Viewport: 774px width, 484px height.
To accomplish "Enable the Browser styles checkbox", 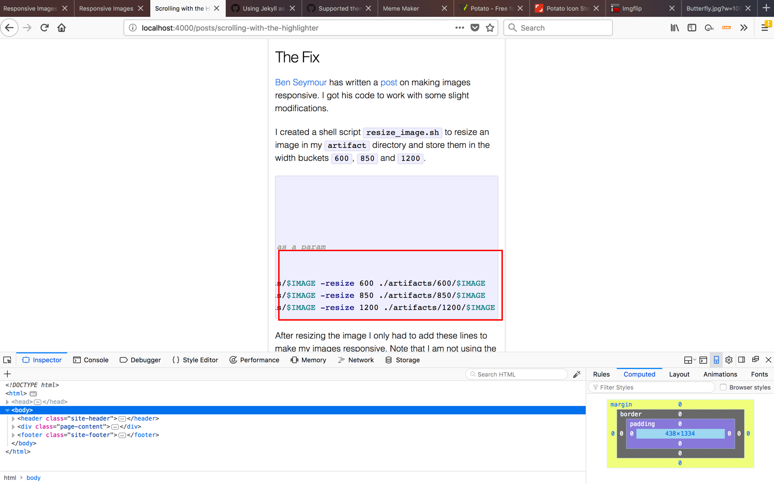I will [x=723, y=387].
